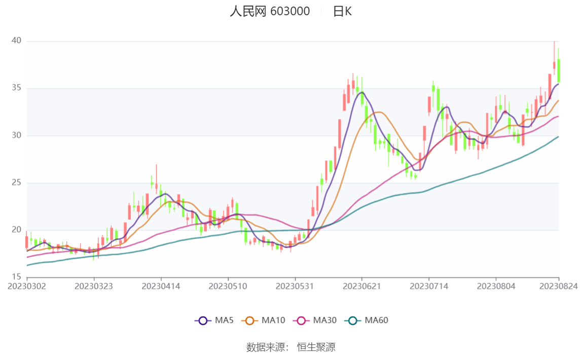Screen dimensions: 582x354
Task: Click the 40 value on the y-axis
Action: tap(17, 41)
